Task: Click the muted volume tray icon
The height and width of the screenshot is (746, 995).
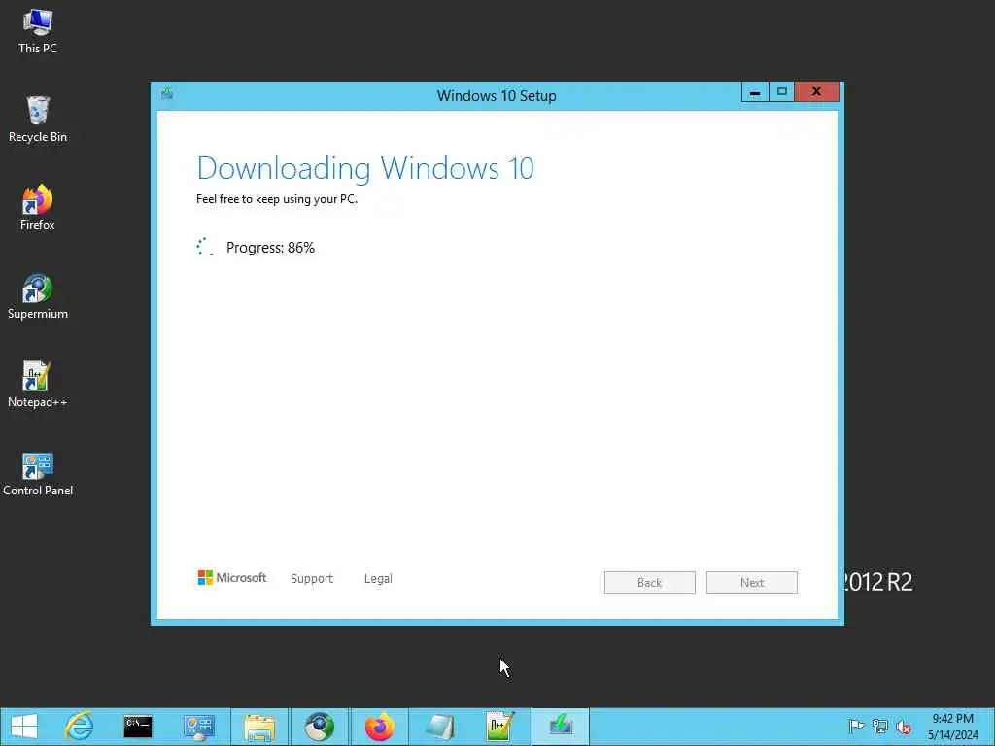Action: (x=904, y=727)
